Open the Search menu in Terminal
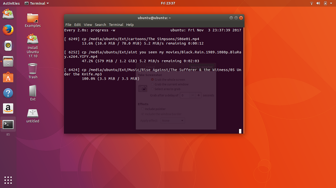The width and height of the screenshot is (336, 188). pyautogui.click(x=100, y=25)
